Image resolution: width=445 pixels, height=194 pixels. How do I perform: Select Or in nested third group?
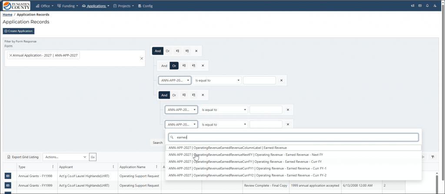pos(174,95)
